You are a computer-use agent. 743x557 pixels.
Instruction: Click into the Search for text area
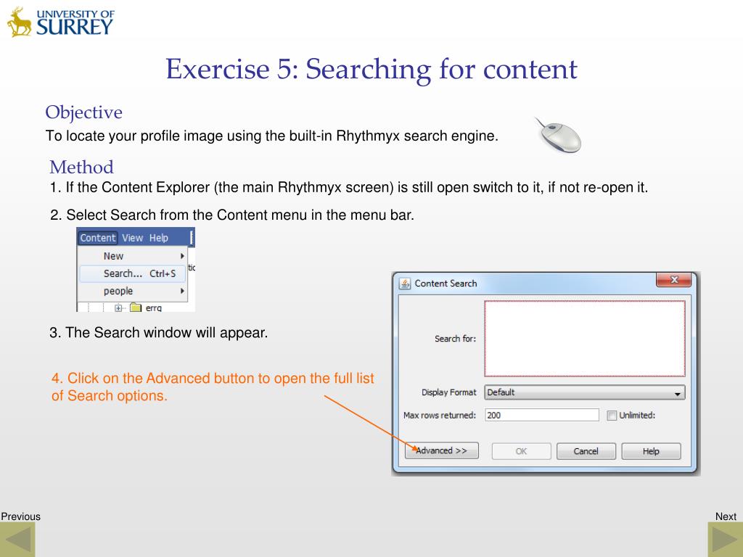click(585, 338)
